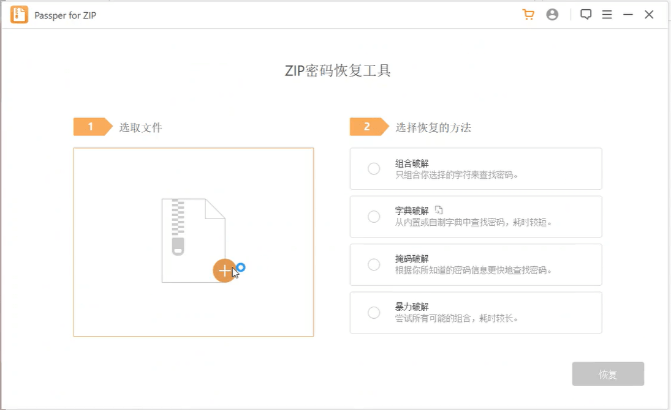Click the 选择恢复的方法 step label
Screen dimensions: 671x410
433,127
